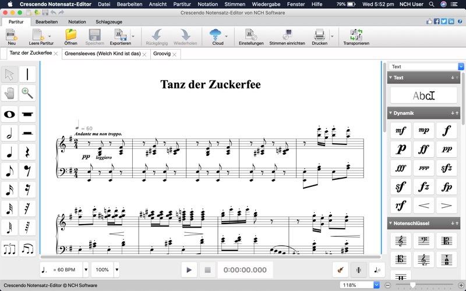Click the horizontal score scrollbar
The width and height of the screenshot is (466, 291).
(210, 257)
